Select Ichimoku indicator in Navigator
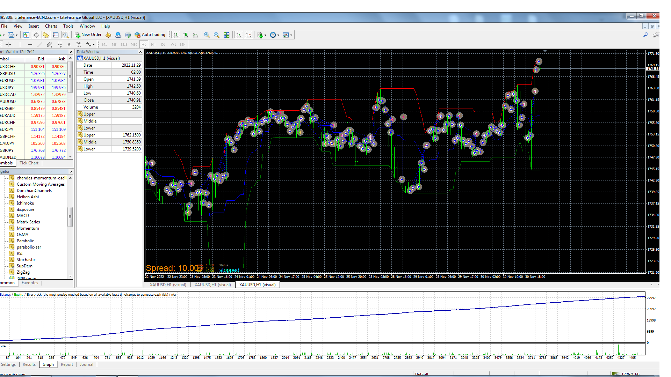The height and width of the screenshot is (377, 671). pos(26,203)
